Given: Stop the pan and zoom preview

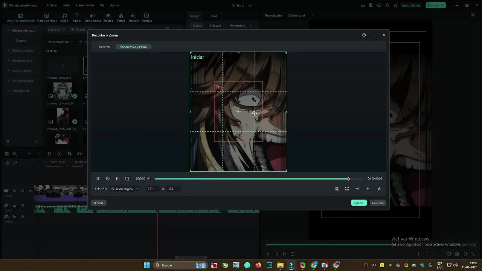Looking at the screenshot, I should (127, 179).
